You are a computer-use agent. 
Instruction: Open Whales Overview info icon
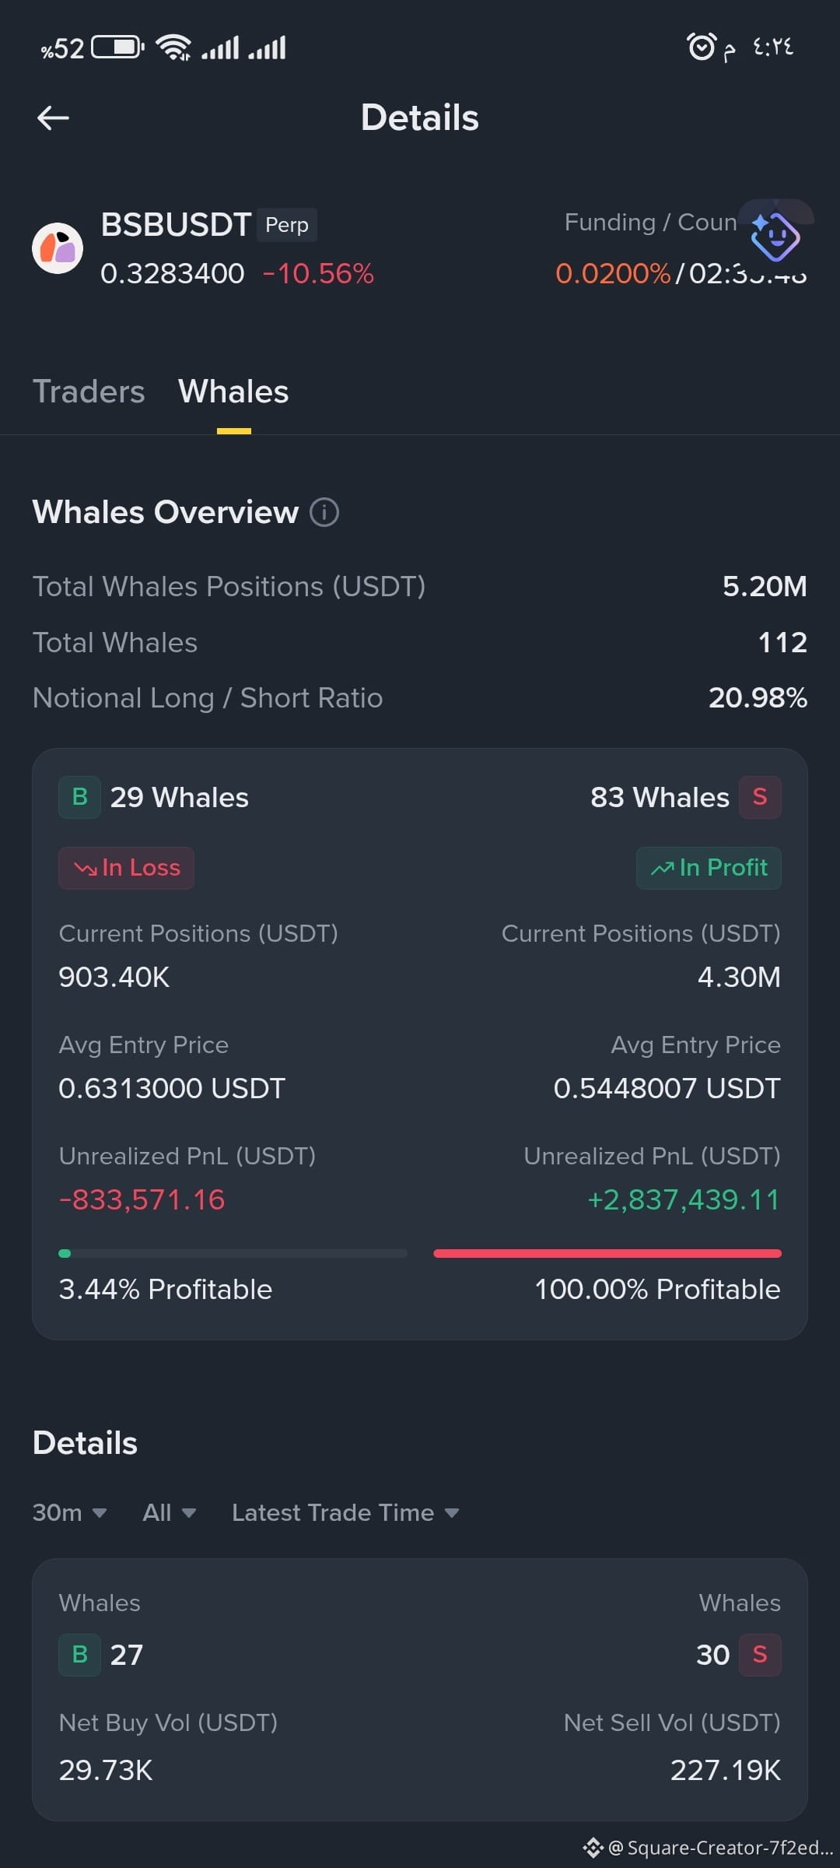[324, 512]
